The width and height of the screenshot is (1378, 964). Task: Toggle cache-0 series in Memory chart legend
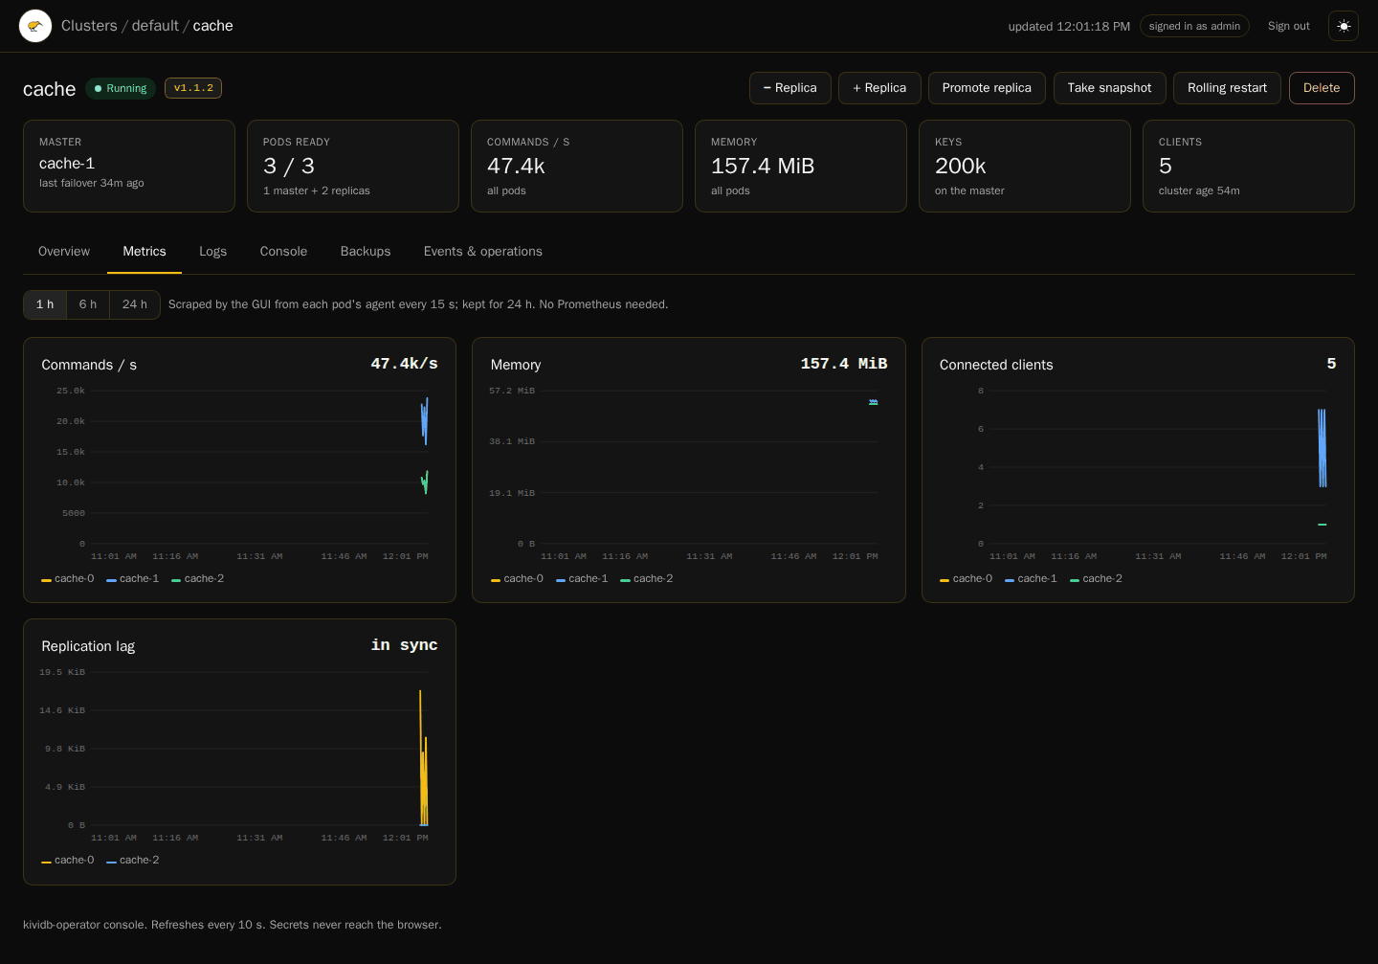click(517, 579)
